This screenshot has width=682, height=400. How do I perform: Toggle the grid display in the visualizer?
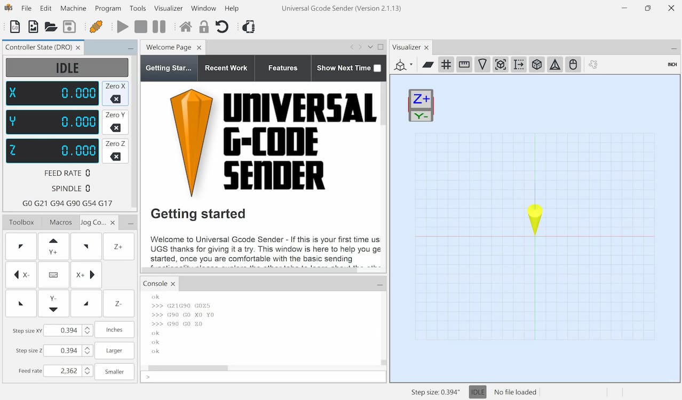click(x=446, y=64)
